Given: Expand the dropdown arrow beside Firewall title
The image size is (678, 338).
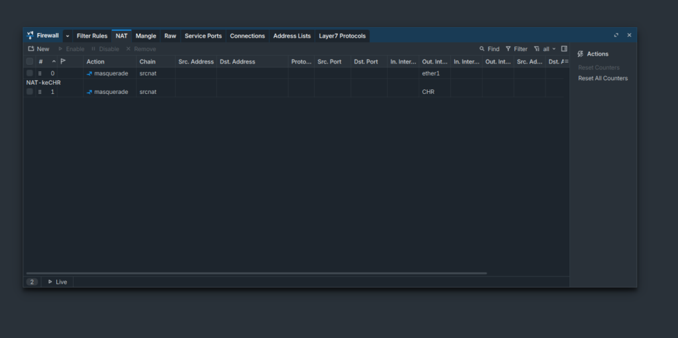Looking at the screenshot, I should coord(68,36).
